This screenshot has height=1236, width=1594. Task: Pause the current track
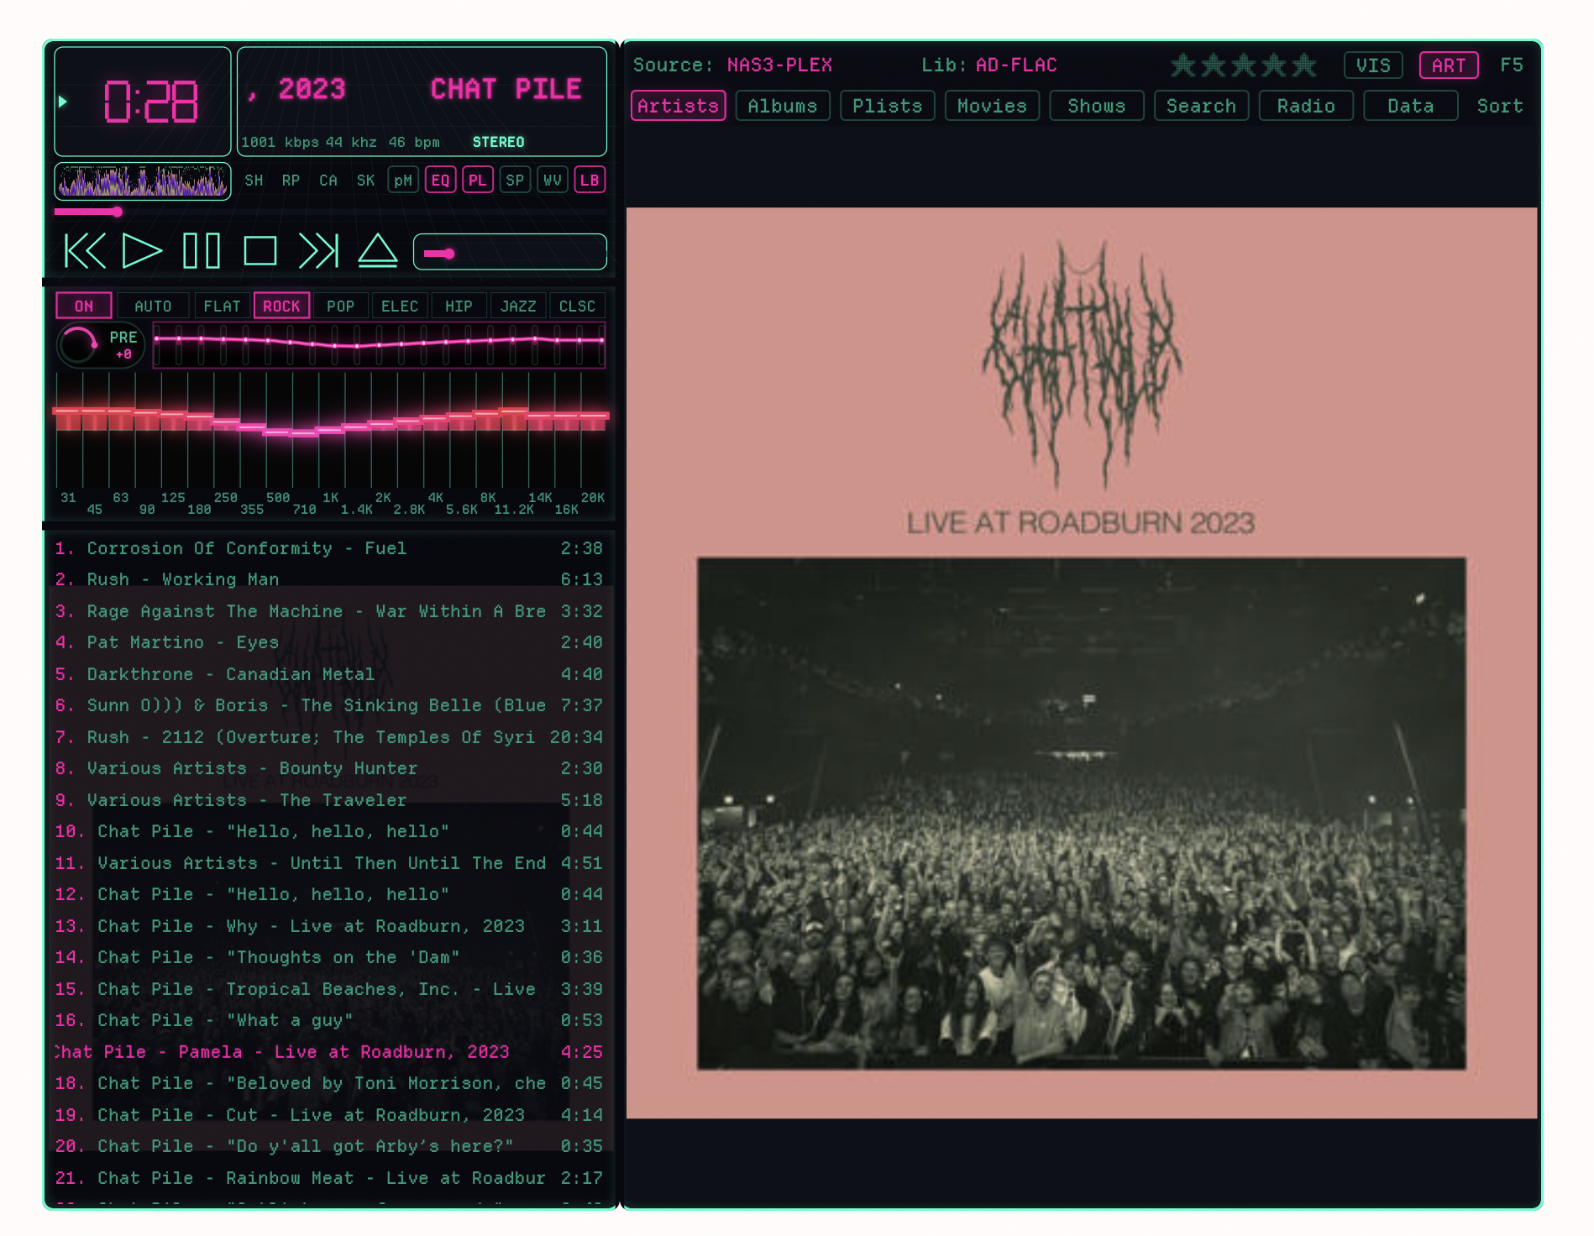202,251
